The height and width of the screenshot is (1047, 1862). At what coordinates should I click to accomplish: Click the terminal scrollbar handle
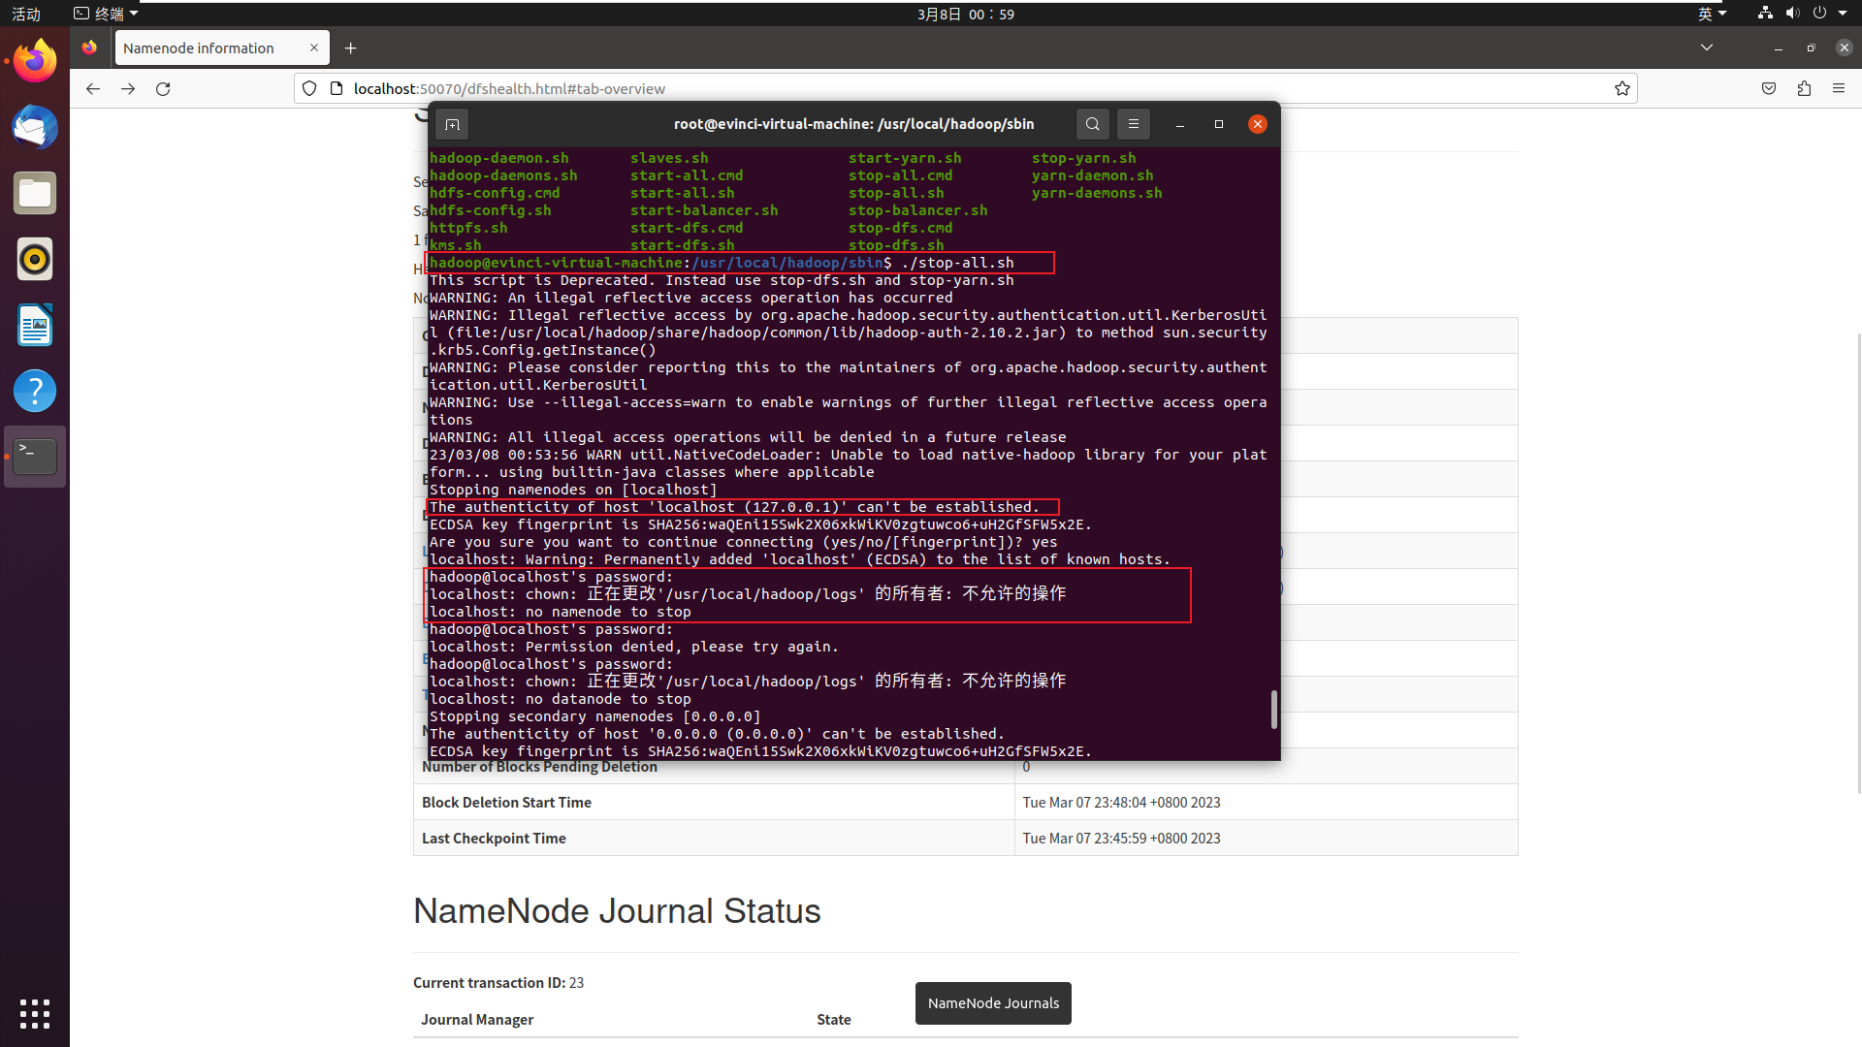click(1273, 710)
